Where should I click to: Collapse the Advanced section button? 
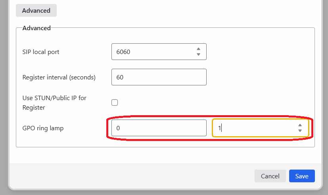tap(36, 10)
